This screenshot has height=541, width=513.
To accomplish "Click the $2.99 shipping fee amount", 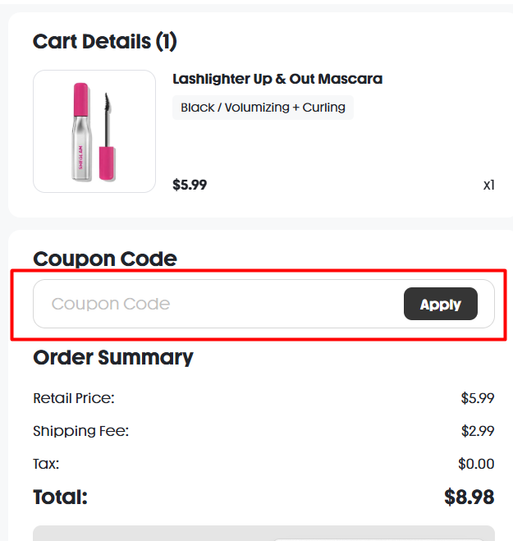I will pyautogui.click(x=477, y=431).
